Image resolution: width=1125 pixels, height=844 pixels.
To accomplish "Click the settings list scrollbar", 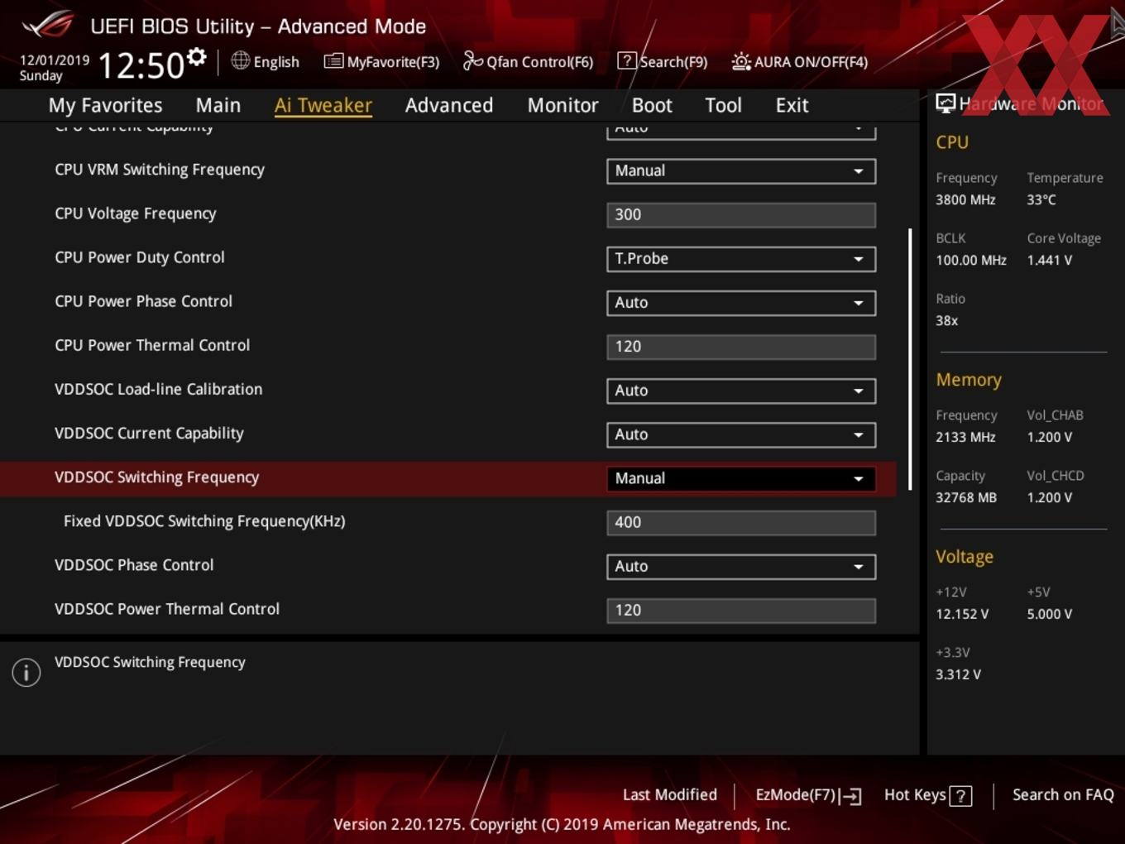I will (910, 359).
